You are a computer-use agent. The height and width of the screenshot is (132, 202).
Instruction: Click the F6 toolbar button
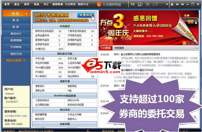click(132, 4)
